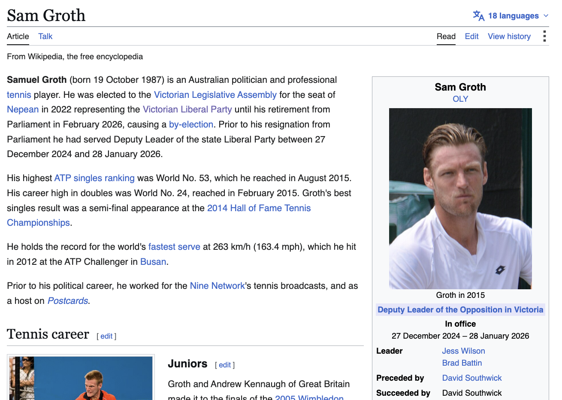Open the tennis match thumbnail image

tap(81, 378)
